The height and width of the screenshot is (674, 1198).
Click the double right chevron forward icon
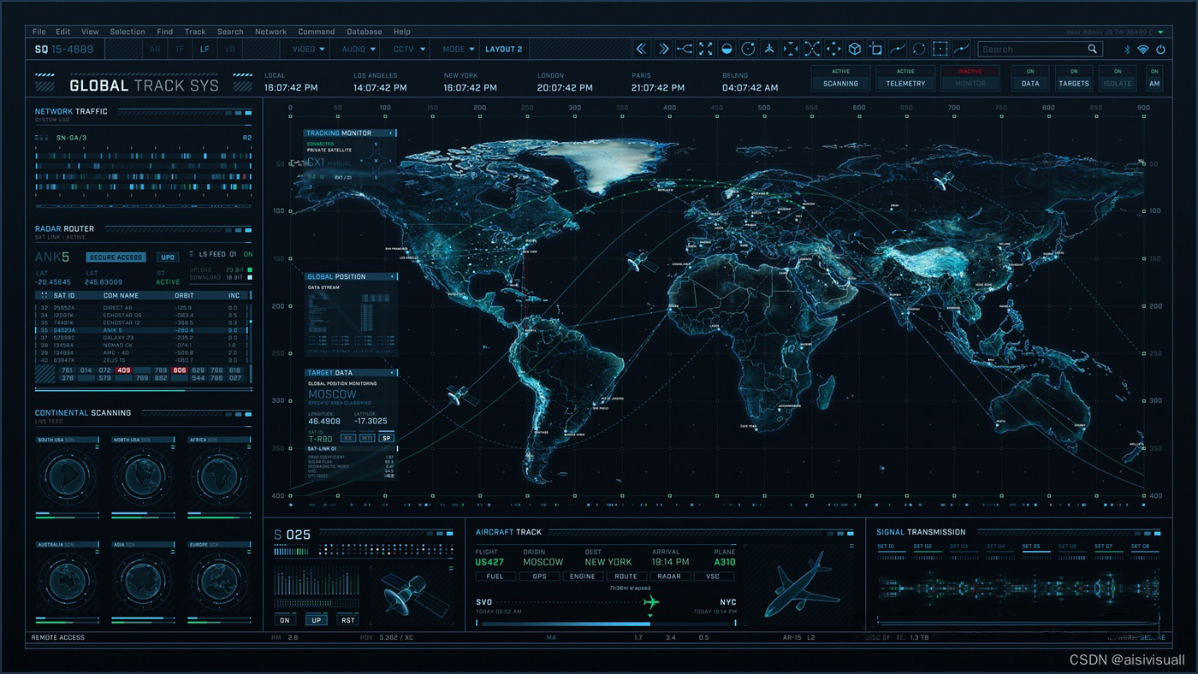coord(663,49)
